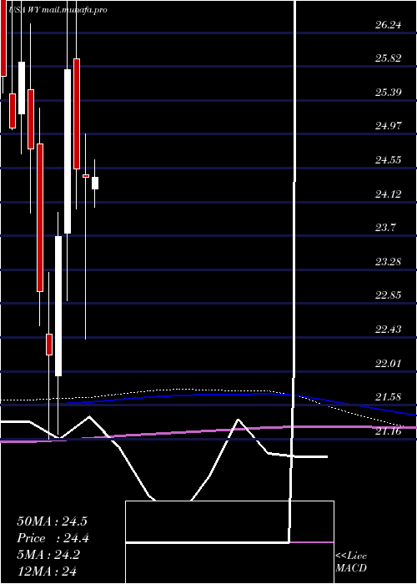Click the 26.24 price axis label
417x584 pixels.
coord(388,25)
